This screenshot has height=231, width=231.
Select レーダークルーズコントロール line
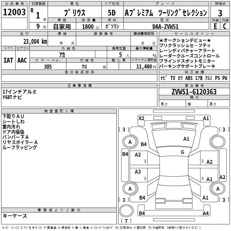pyautogui.click(x=189, y=56)
